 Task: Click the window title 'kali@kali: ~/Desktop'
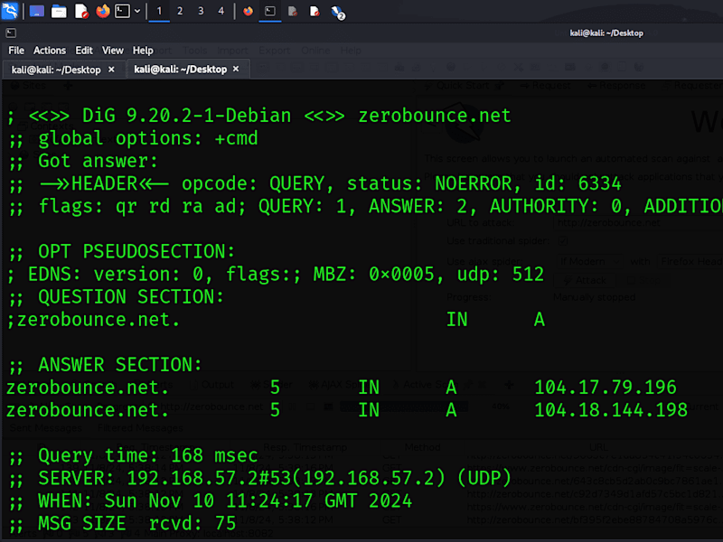click(606, 33)
